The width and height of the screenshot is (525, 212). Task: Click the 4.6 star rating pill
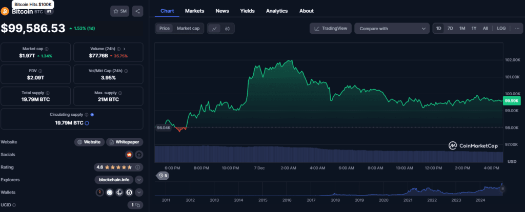118,167
